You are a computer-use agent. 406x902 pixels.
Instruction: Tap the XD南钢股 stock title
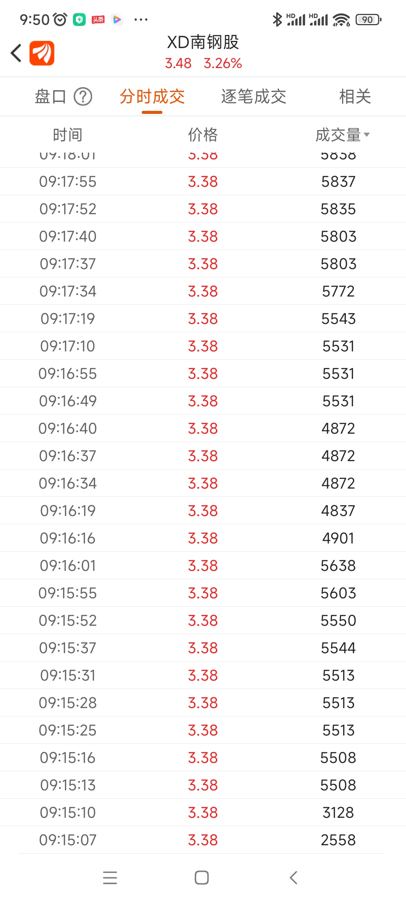click(203, 42)
